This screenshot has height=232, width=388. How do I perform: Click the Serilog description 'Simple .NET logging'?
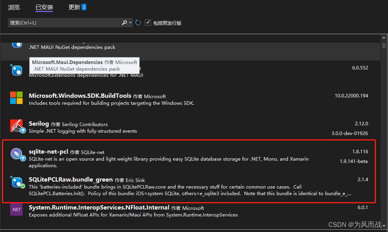point(83,131)
